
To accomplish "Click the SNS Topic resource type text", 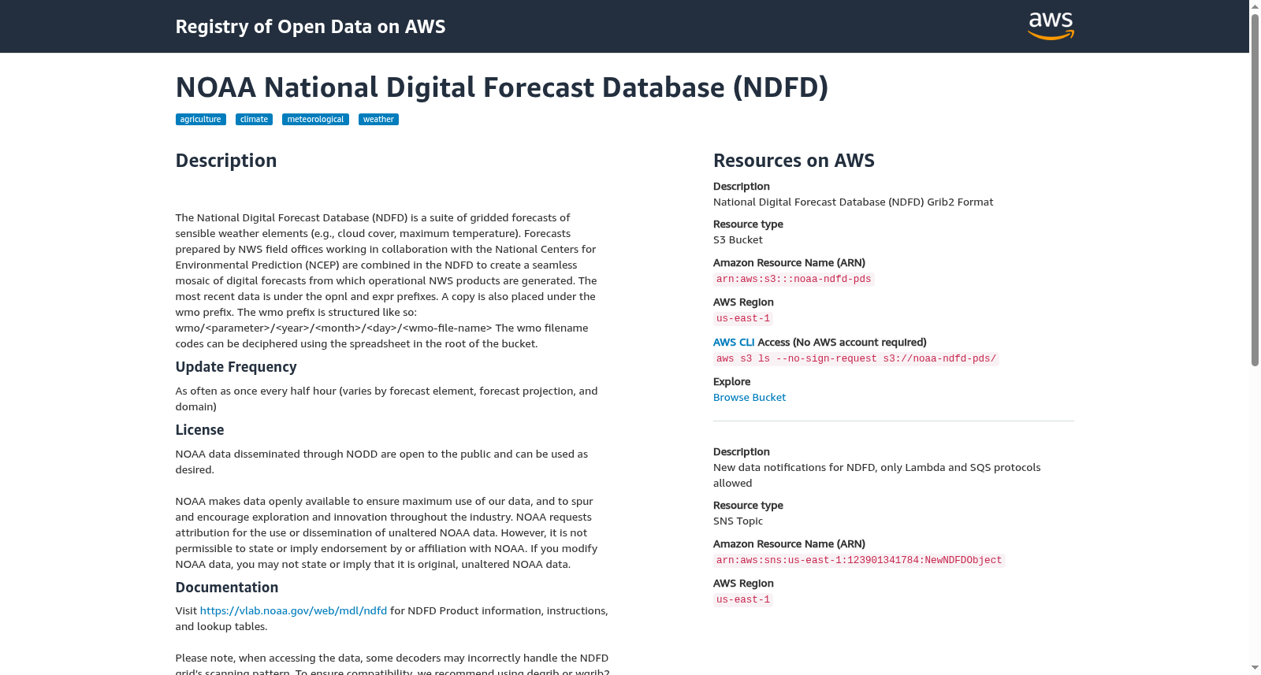I will coord(738,521).
